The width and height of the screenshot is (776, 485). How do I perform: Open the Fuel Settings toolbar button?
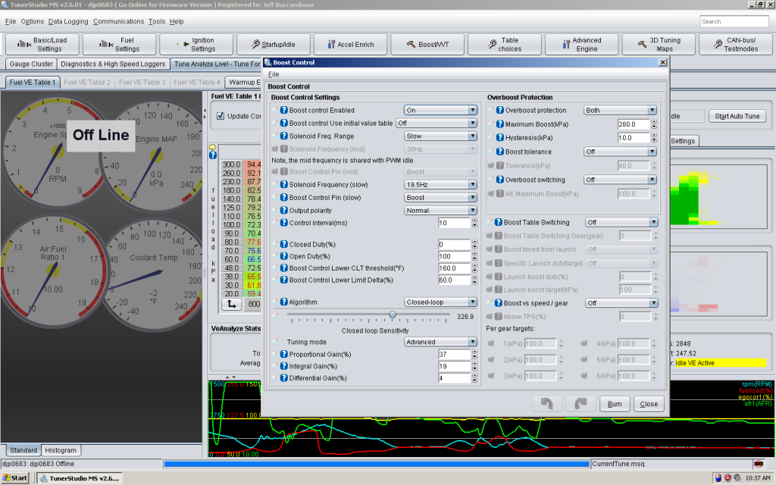pyautogui.click(x=119, y=45)
